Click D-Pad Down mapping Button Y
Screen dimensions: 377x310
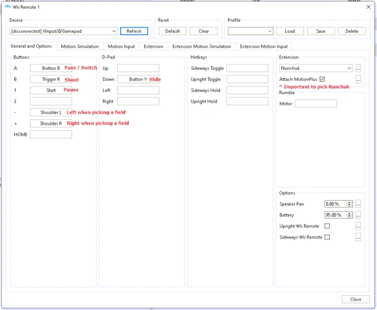[138, 79]
